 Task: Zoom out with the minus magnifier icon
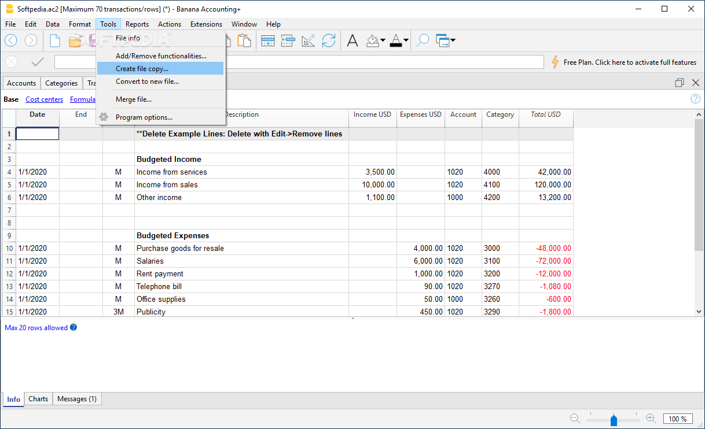tap(575, 419)
